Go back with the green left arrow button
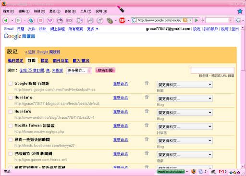The width and height of the screenshot is (246, 176). [6, 20]
